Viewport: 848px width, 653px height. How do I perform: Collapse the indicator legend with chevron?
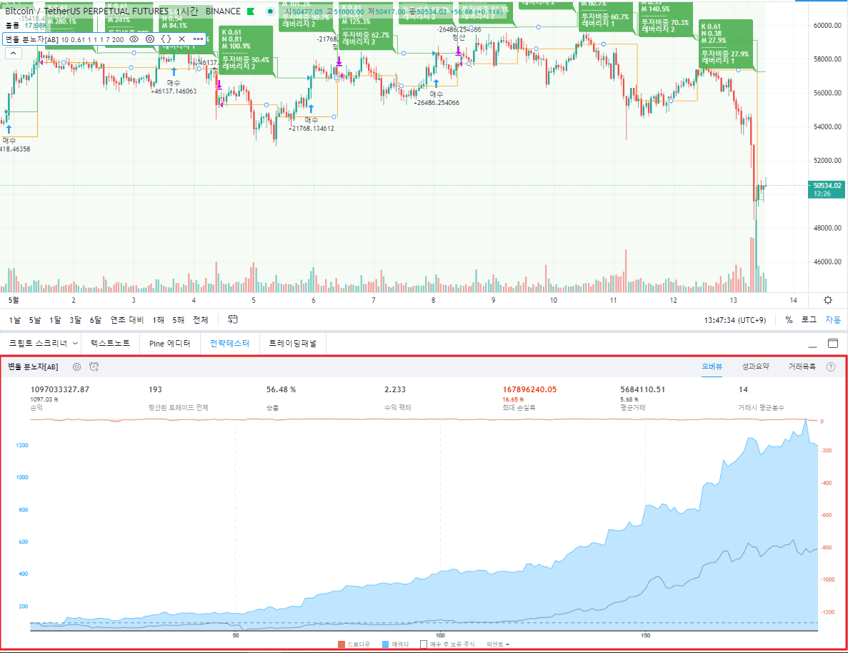tap(14, 52)
